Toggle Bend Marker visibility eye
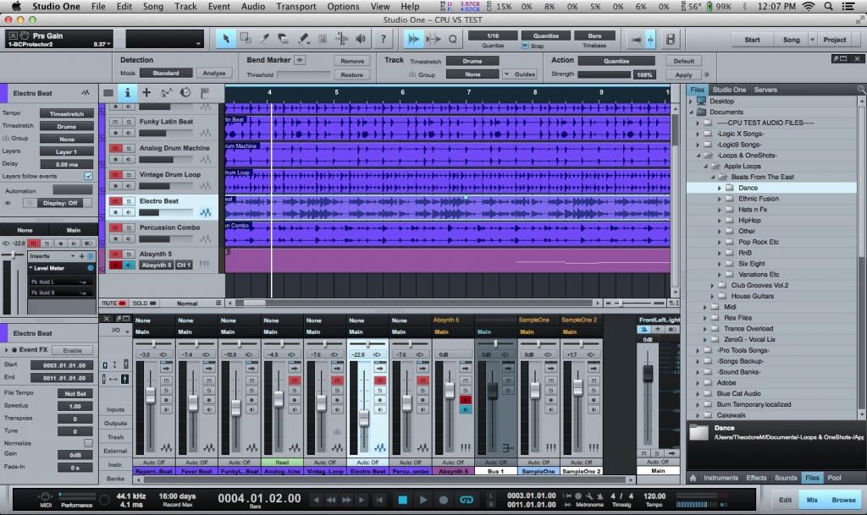 [x=300, y=59]
